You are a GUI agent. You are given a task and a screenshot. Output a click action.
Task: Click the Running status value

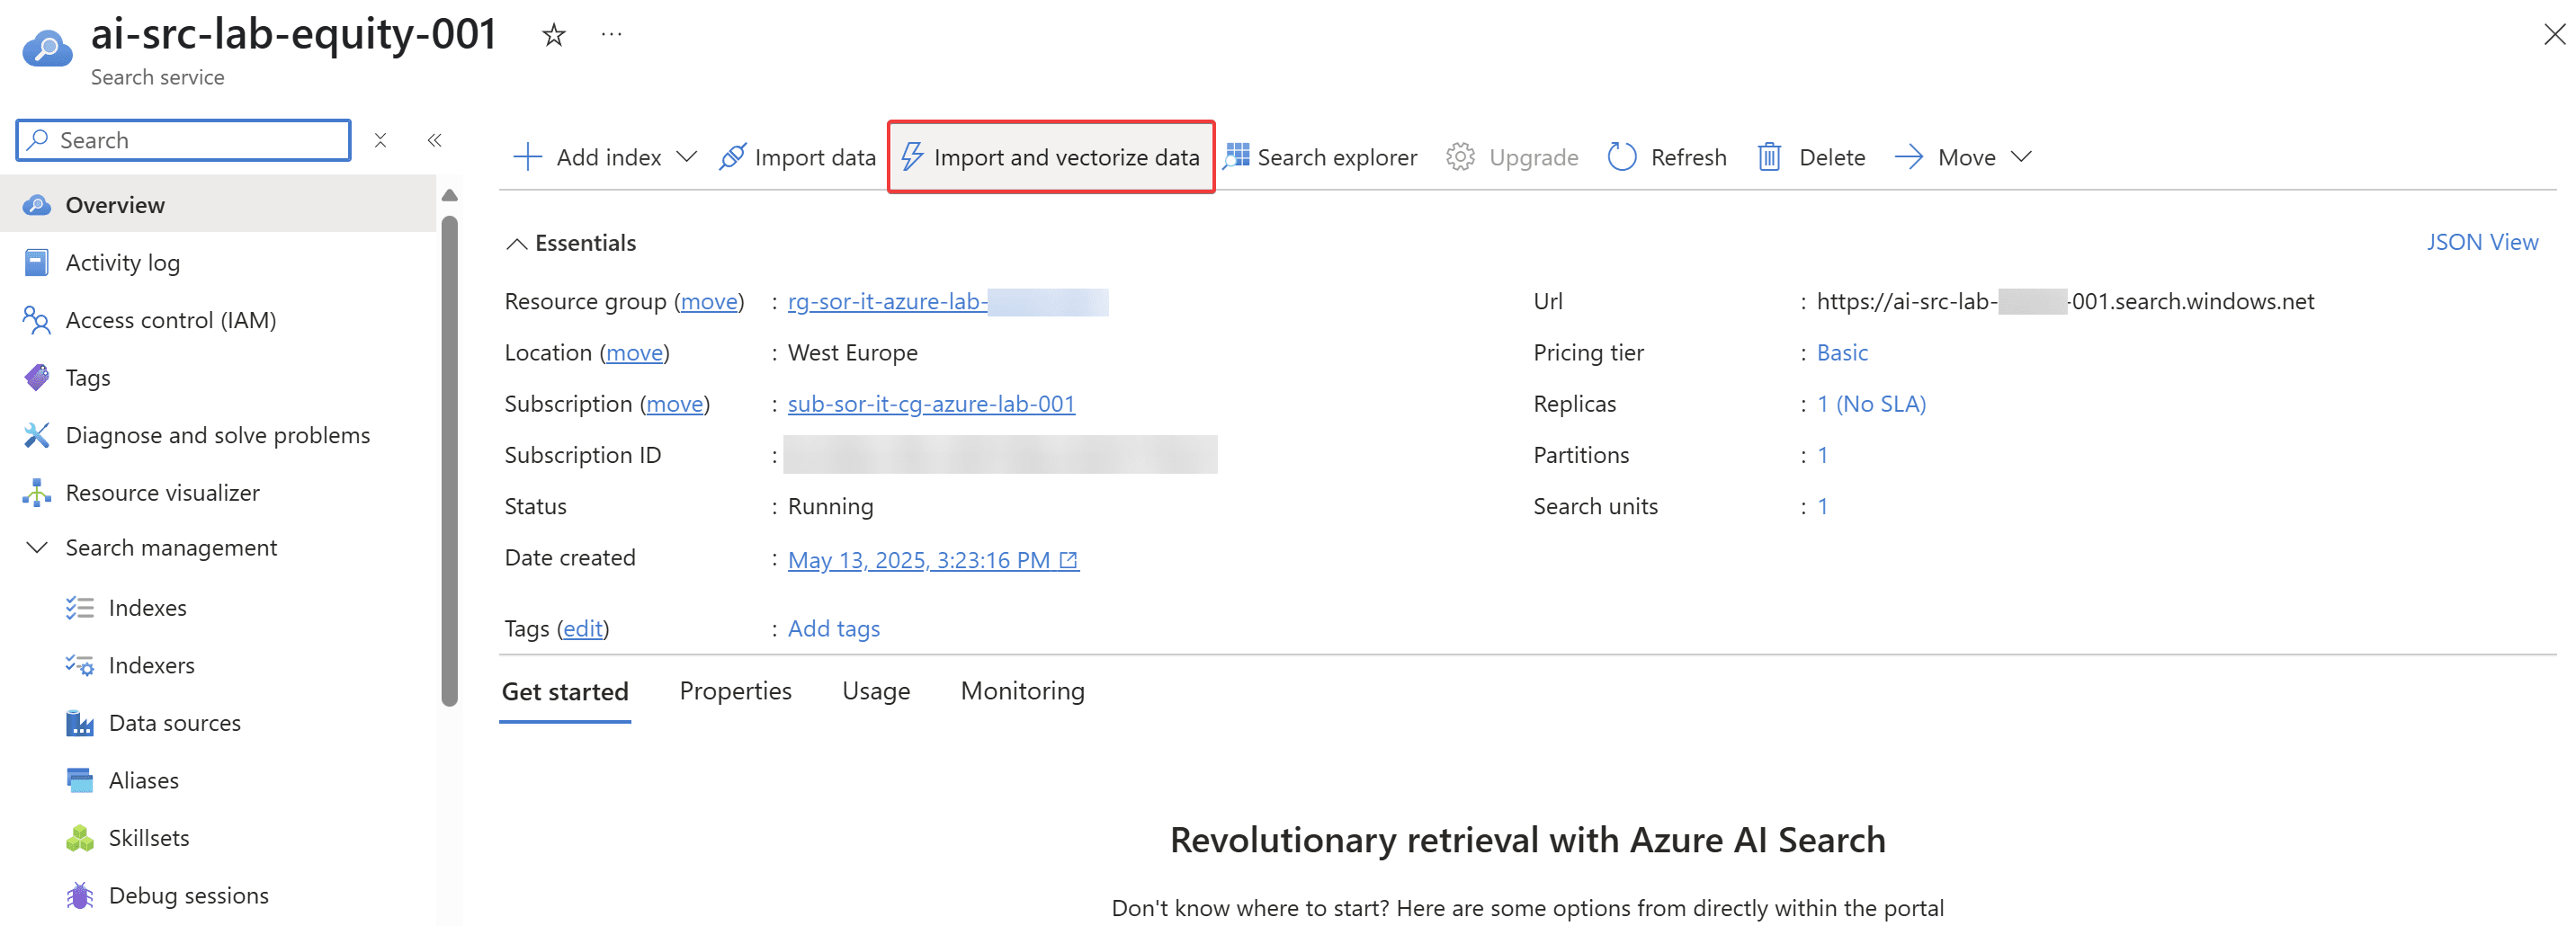pos(830,507)
